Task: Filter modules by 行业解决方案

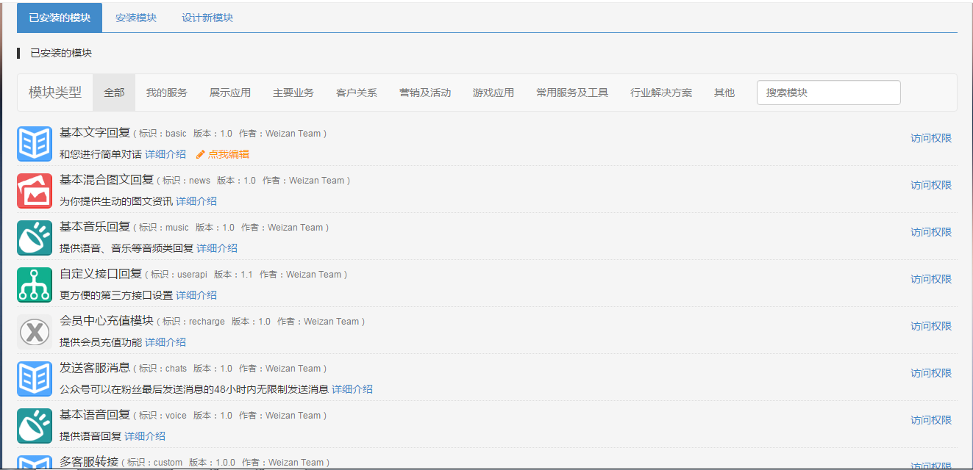Action: pos(661,93)
